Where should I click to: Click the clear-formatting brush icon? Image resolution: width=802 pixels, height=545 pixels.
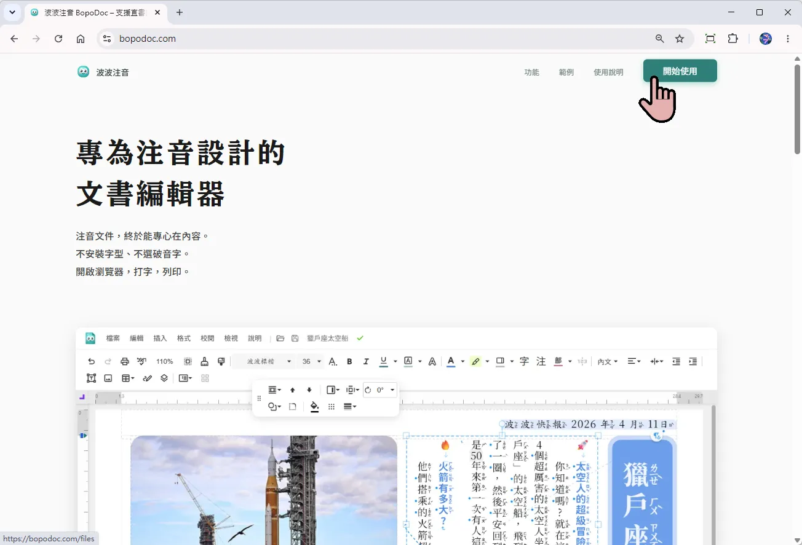tap(205, 361)
